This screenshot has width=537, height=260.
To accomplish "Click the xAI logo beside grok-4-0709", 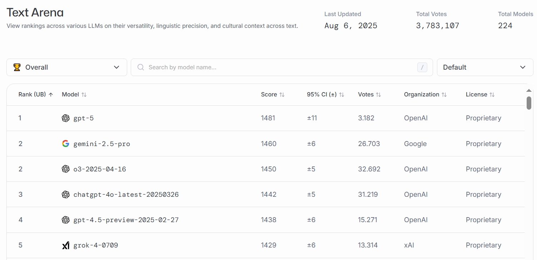I will click(x=65, y=245).
